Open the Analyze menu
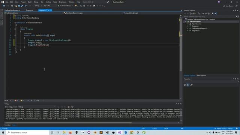Screen dimensions: 240x135 [x=48, y=2]
